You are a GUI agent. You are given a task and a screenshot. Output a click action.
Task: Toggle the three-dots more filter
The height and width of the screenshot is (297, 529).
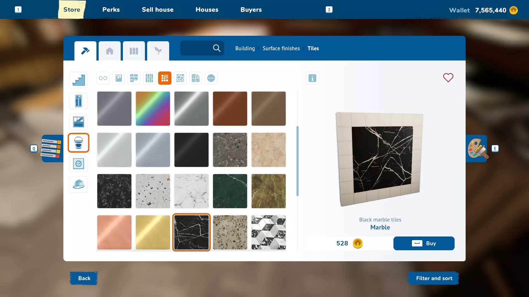coord(211,78)
